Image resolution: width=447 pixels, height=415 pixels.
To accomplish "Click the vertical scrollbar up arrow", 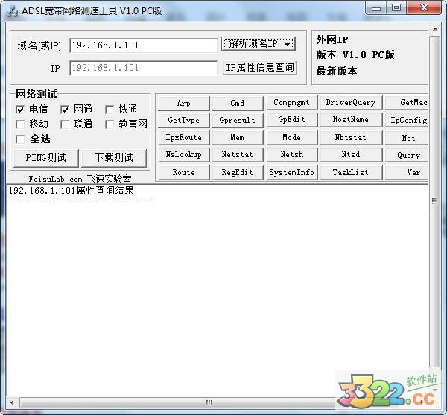I will (x=435, y=29).
